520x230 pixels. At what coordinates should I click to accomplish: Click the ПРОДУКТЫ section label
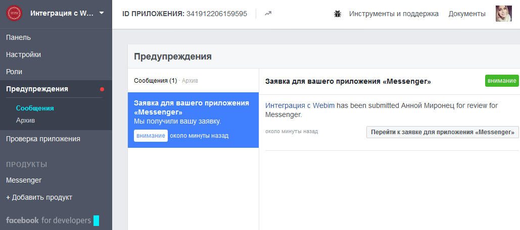coord(26,164)
